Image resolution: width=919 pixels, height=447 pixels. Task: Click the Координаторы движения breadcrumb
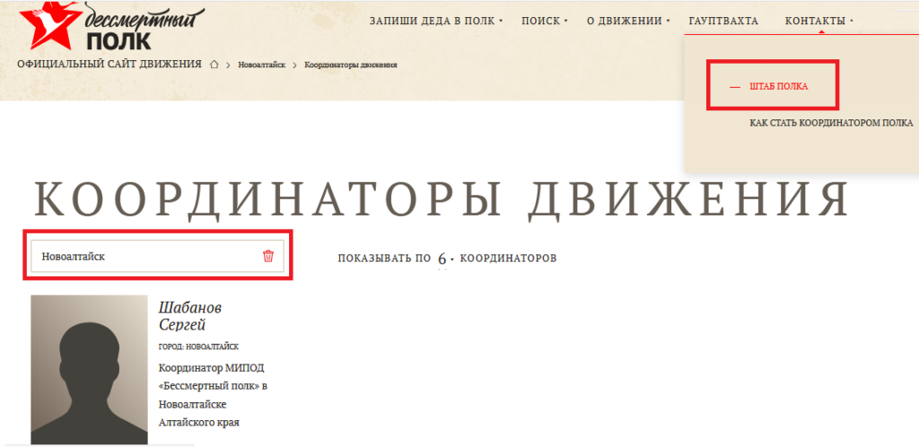click(x=351, y=65)
